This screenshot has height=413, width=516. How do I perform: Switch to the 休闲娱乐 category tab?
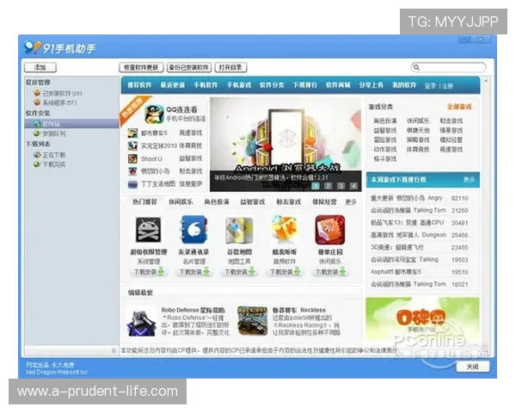point(181,201)
